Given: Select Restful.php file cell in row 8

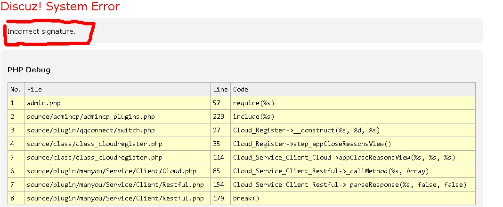Looking at the screenshot, I should tap(117, 198).
